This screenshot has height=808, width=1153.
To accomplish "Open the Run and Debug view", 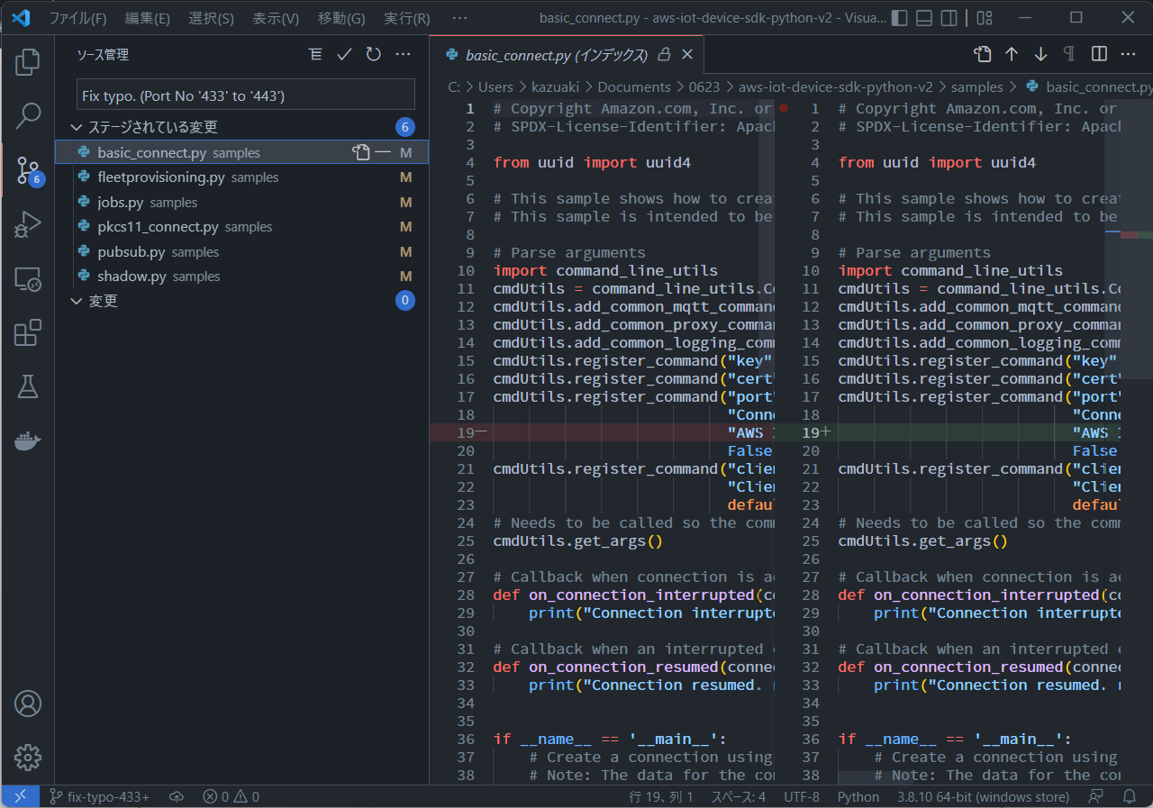I will click(x=28, y=223).
